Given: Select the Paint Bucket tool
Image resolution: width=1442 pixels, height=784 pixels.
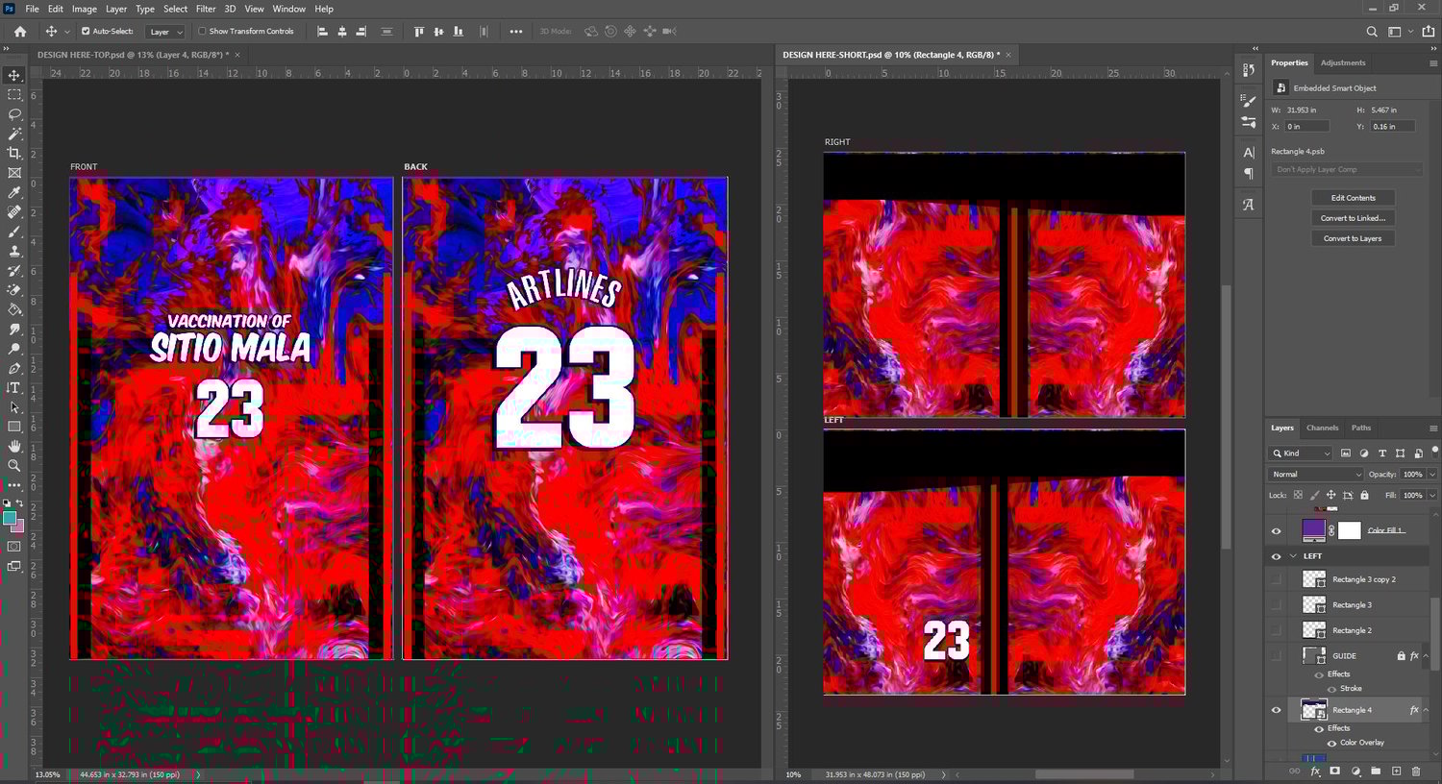Looking at the screenshot, I should pos(14,309).
